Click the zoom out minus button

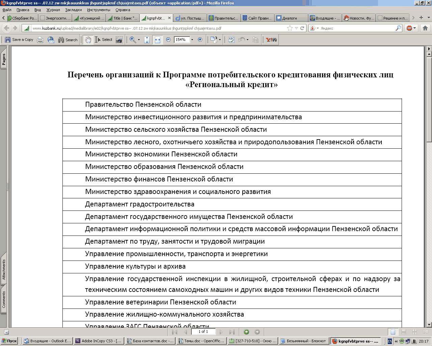(168, 40)
